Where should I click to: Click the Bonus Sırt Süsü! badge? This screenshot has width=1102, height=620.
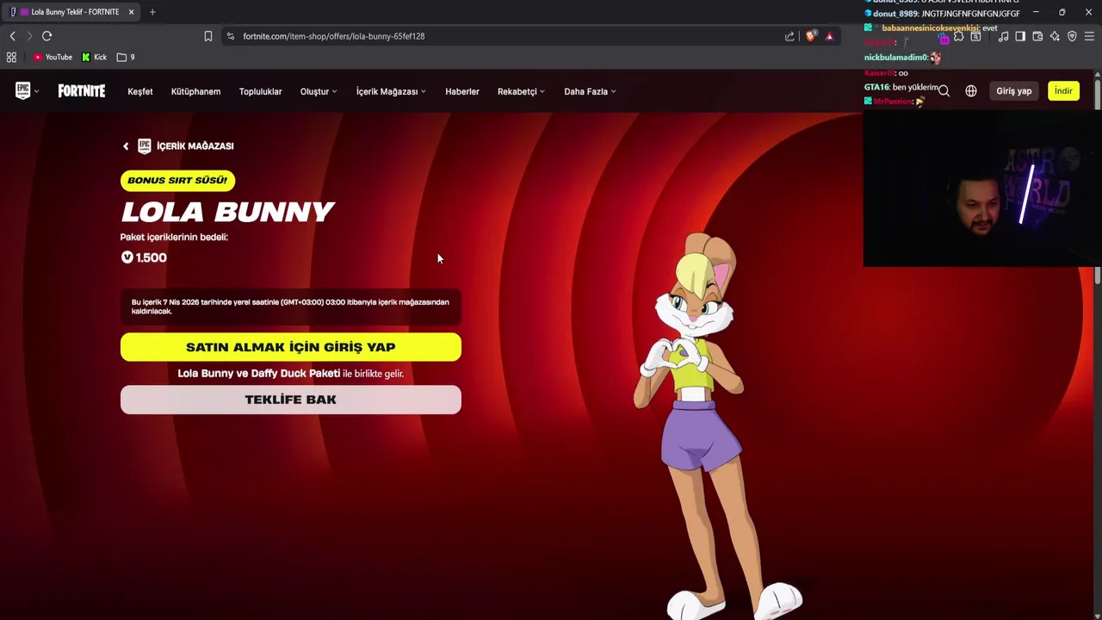177,181
